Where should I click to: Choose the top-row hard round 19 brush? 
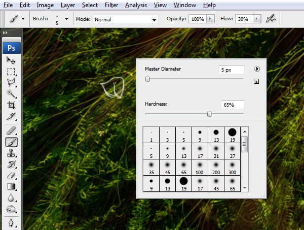click(x=232, y=135)
